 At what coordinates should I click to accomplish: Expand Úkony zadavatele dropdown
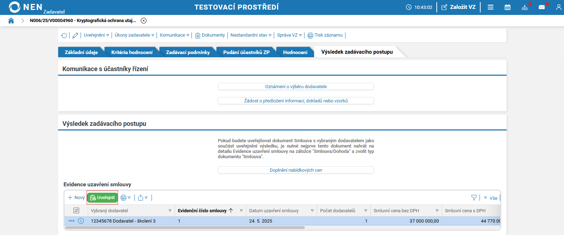[x=134, y=35]
